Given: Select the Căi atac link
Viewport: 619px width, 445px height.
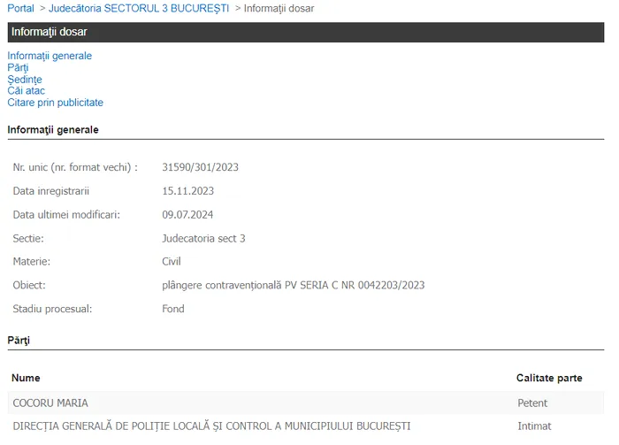Looking at the screenshot, I should [26, 91].
